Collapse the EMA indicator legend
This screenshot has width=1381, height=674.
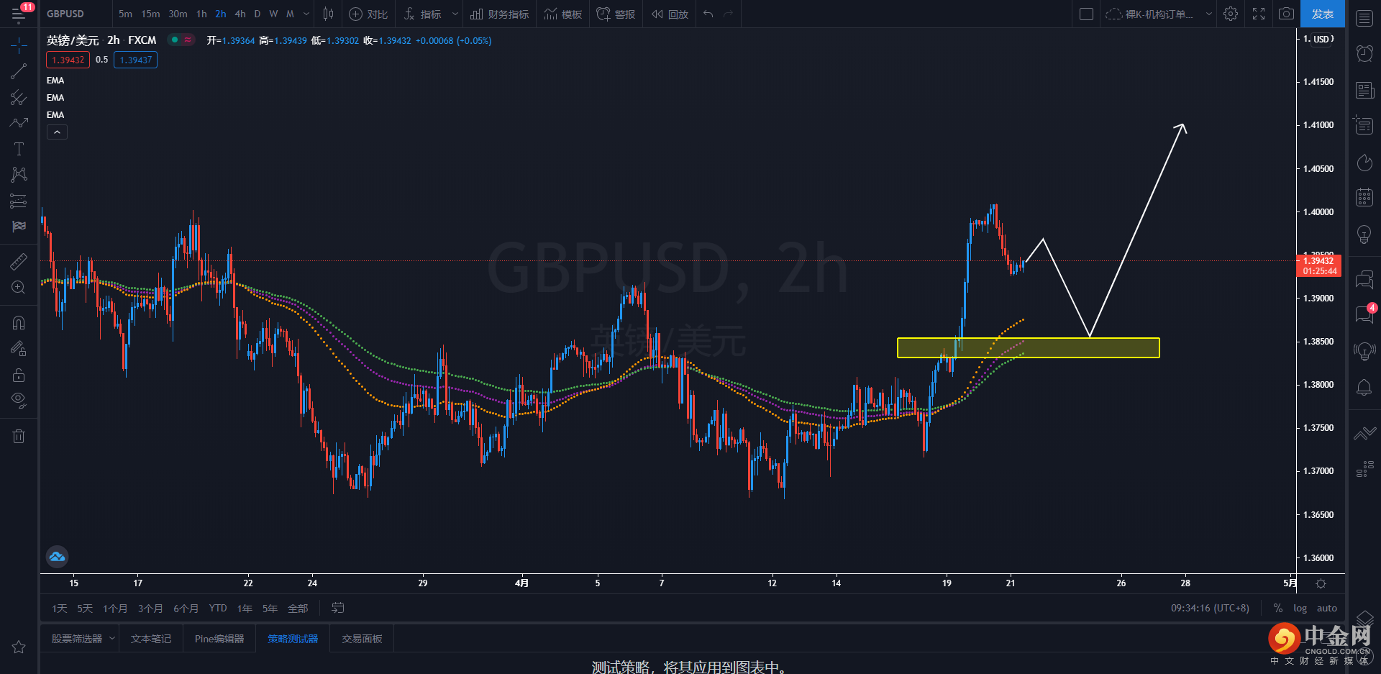tap(57, 132)
